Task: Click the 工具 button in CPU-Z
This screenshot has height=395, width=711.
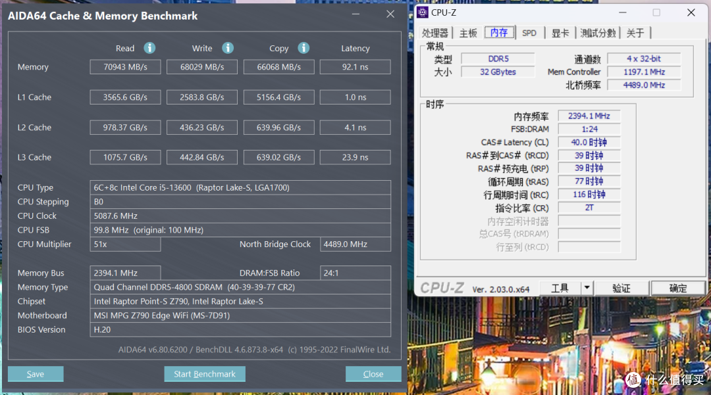Action: [x=560, y=288]
